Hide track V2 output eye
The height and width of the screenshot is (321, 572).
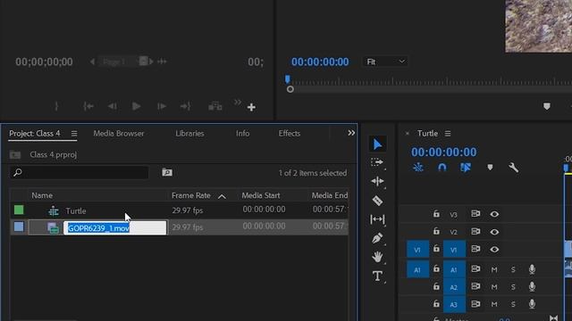click(x=494, y=232)
